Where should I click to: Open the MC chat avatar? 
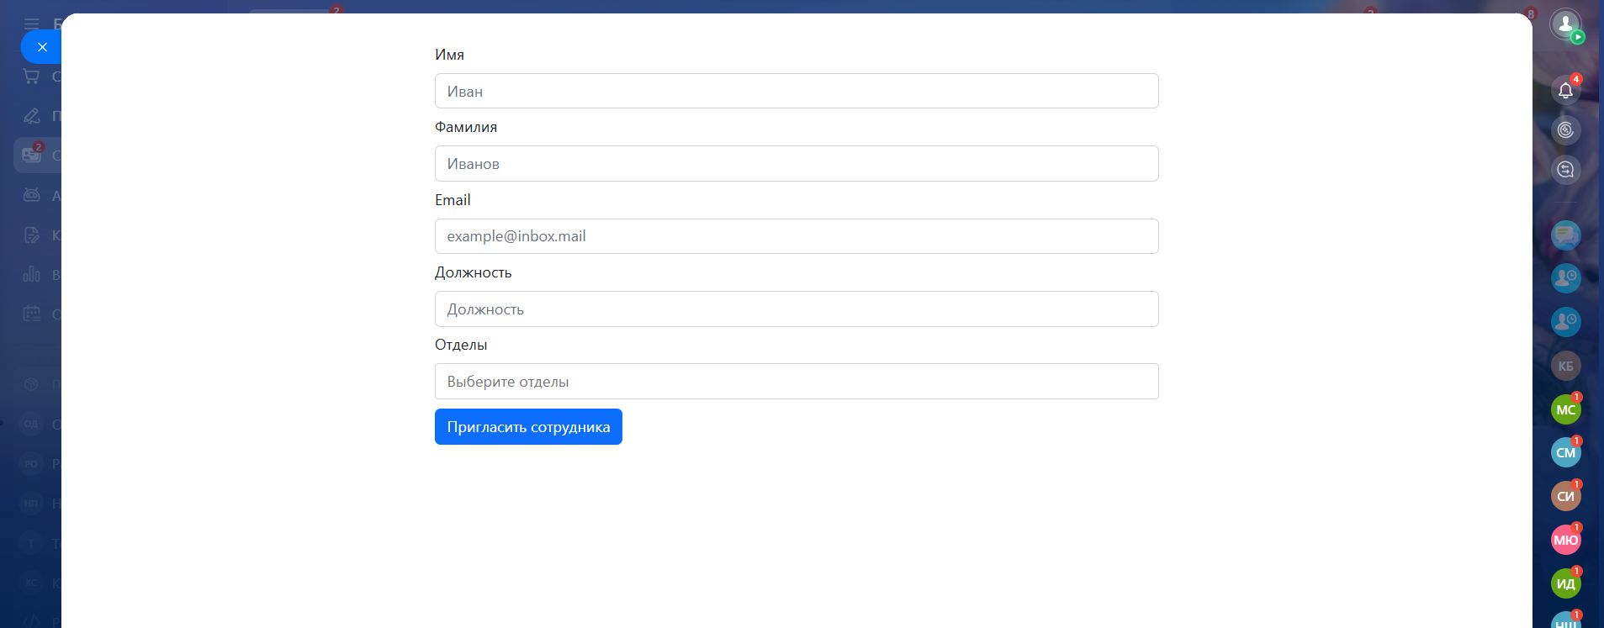[1565, 409]
